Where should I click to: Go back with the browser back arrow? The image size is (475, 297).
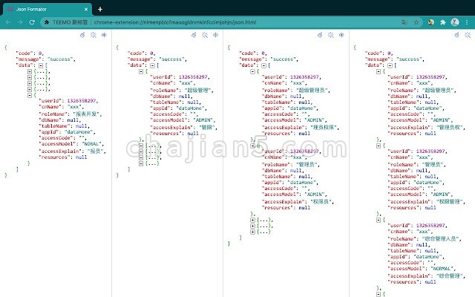tap(8, 22)
